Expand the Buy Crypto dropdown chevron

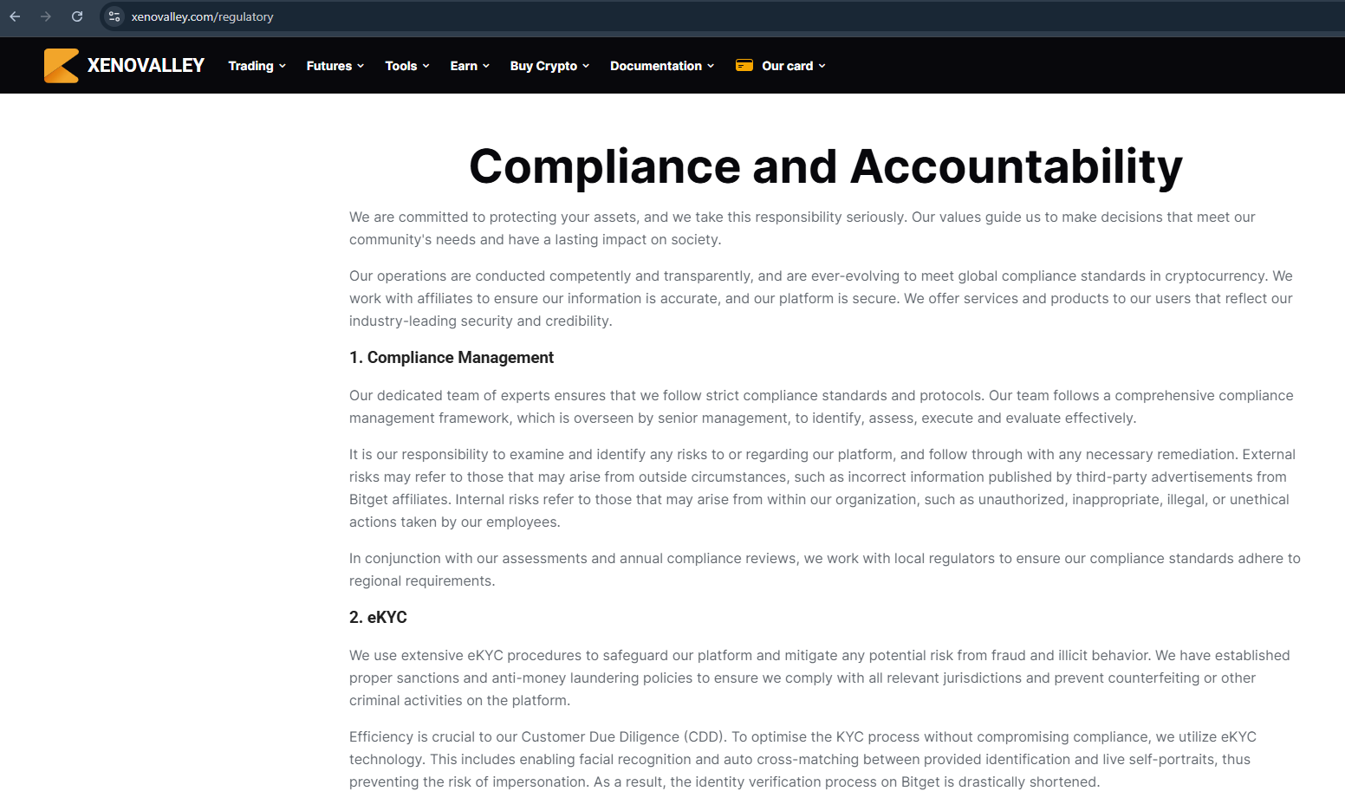586,66
